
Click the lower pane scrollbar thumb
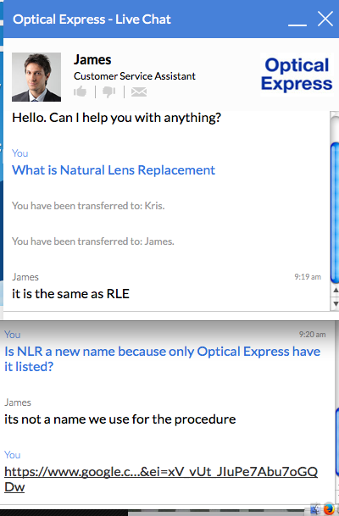pos(337,441)
